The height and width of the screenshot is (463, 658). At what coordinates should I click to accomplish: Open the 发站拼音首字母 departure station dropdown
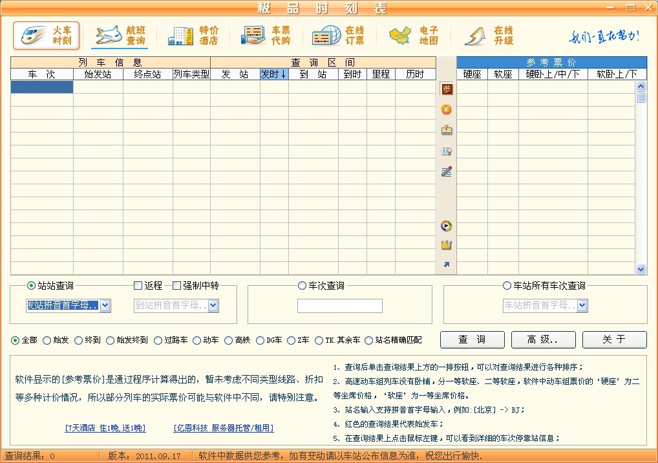point(105,306)
